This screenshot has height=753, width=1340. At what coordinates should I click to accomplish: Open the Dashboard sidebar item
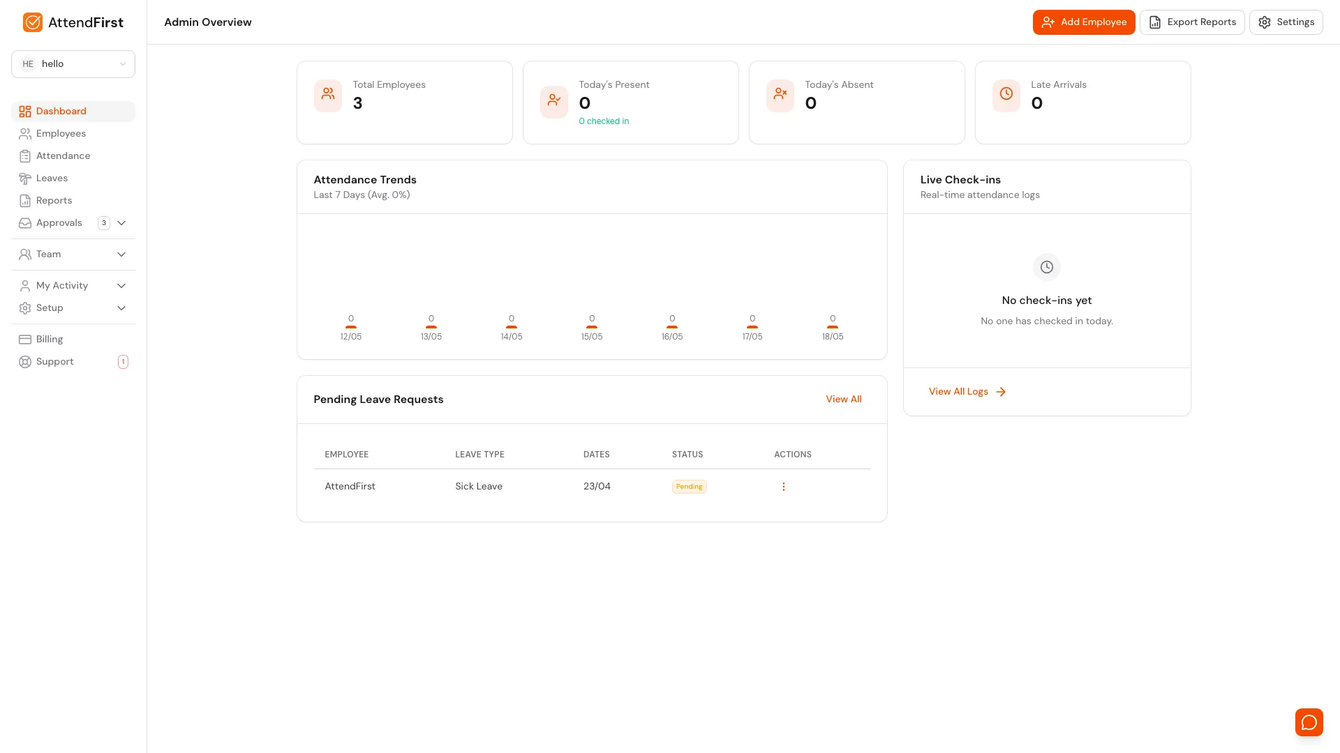pyautogui.click(x=73, y=112)
